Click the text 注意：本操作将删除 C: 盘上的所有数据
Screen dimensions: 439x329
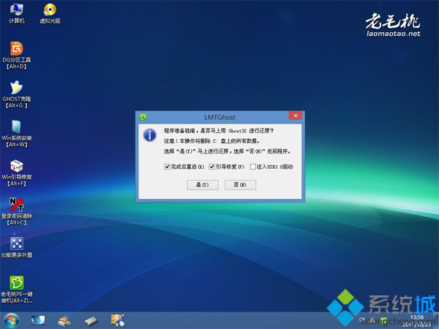pyautogui.click(x=211, y=141)
